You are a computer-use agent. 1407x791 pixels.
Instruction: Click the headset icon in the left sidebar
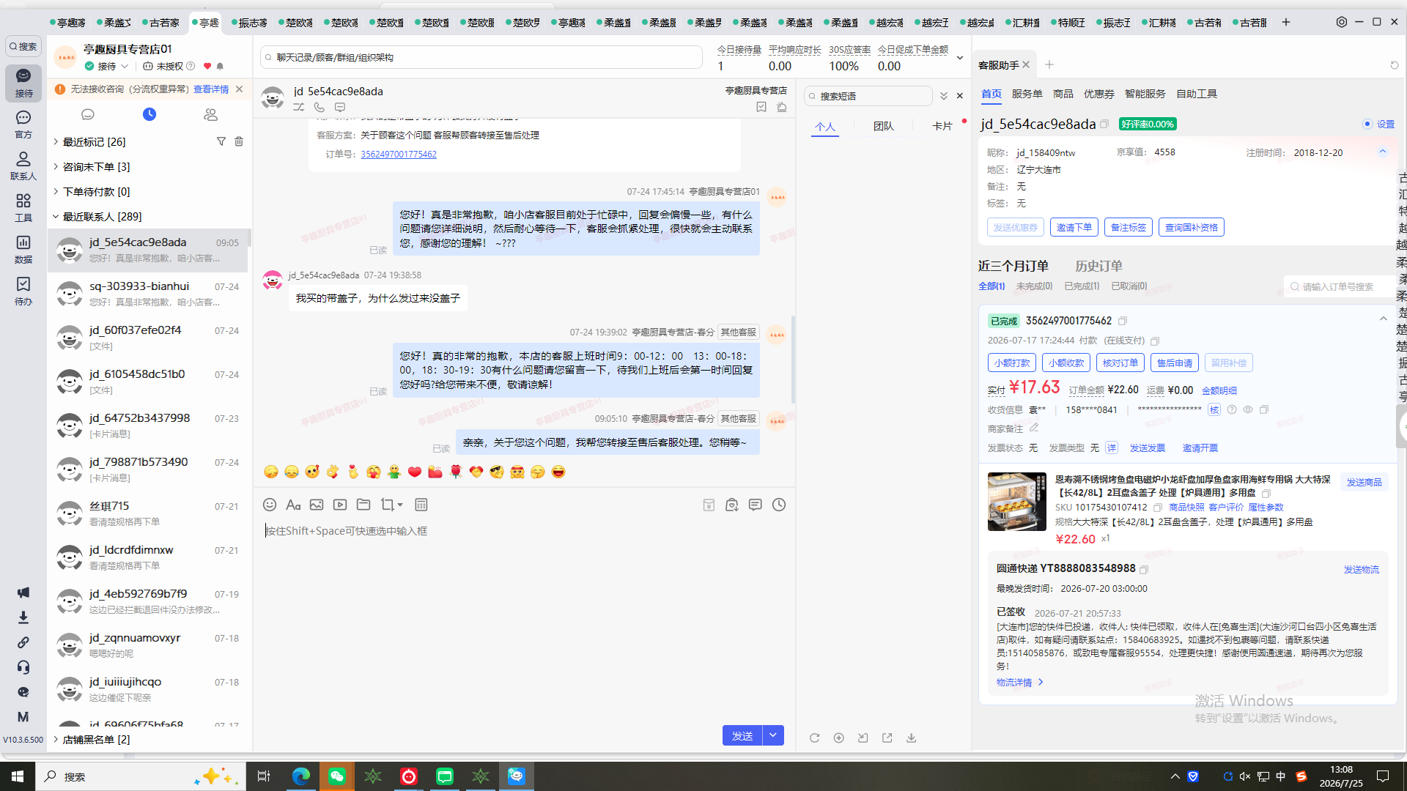click(x=23, y=667)
